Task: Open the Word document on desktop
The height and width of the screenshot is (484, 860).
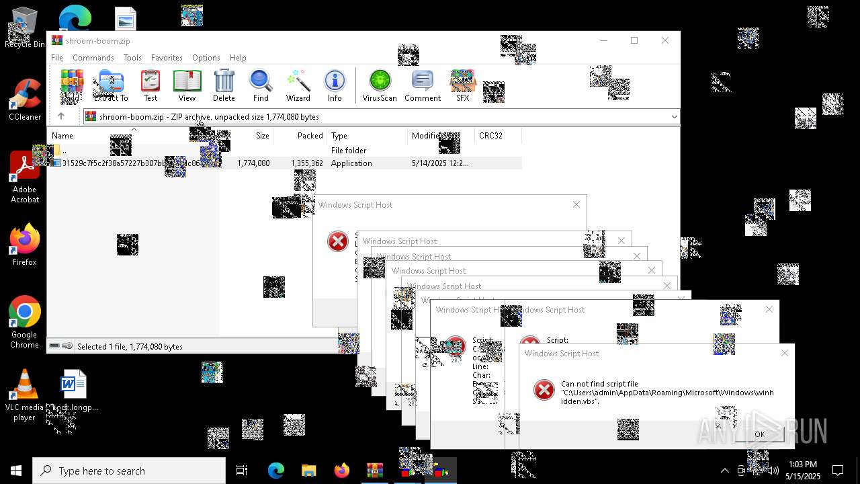Action: click(73, 391)
